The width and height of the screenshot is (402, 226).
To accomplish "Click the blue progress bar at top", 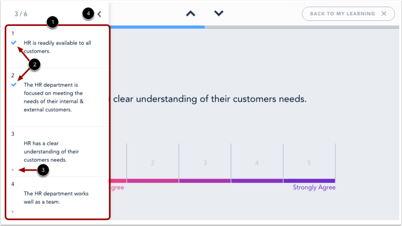I will pyautogui.click(x=157, y=27).
